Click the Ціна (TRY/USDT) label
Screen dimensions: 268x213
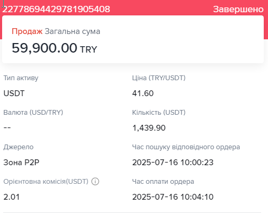[x=159, y=78]
